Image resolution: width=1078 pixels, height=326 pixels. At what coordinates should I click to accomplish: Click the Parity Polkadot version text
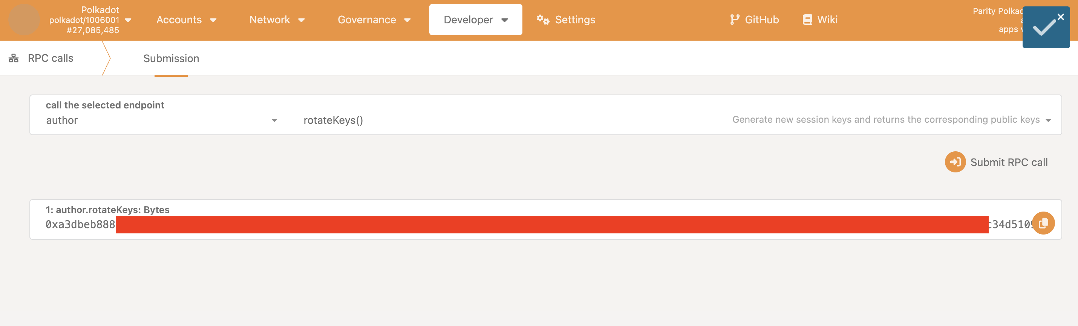coord(997,11)
